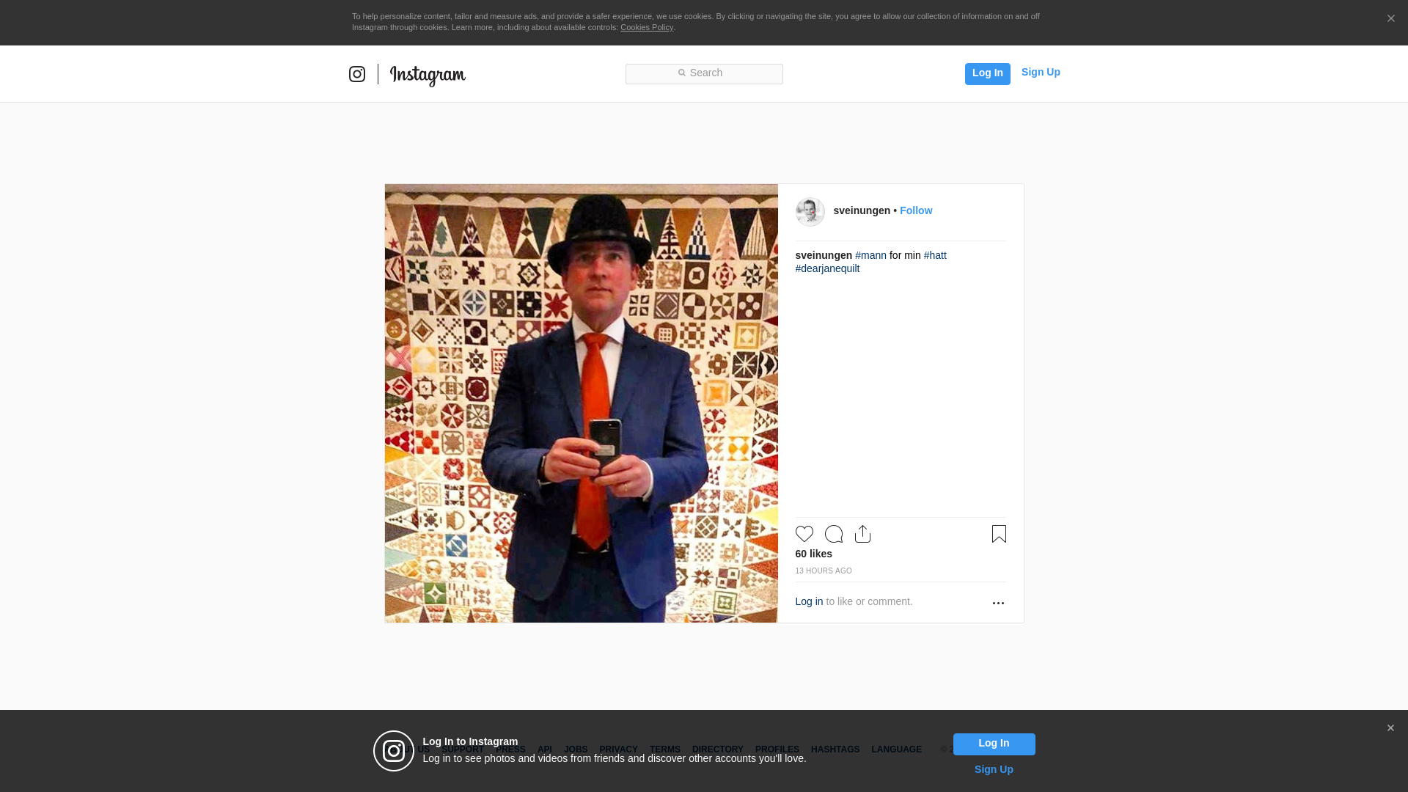Open the 13 HOURS AGO timestamp
The width and height of the screenshot is (1408, 792).
pos(824,571)
